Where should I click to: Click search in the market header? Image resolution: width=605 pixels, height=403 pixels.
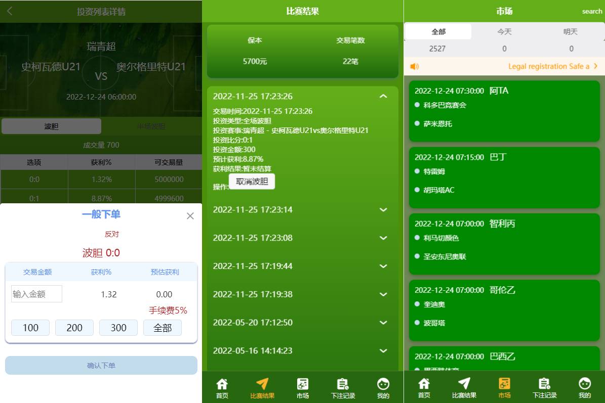tap(592, 12)
